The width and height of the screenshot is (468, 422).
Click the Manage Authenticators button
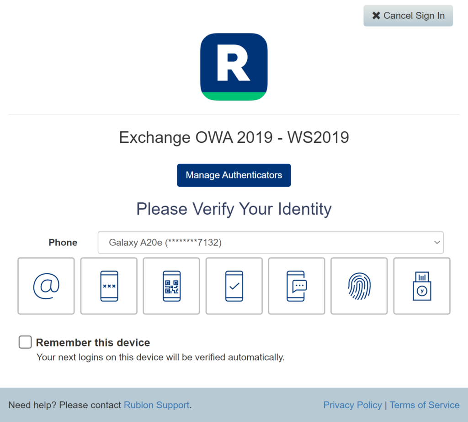coord(234,175)
